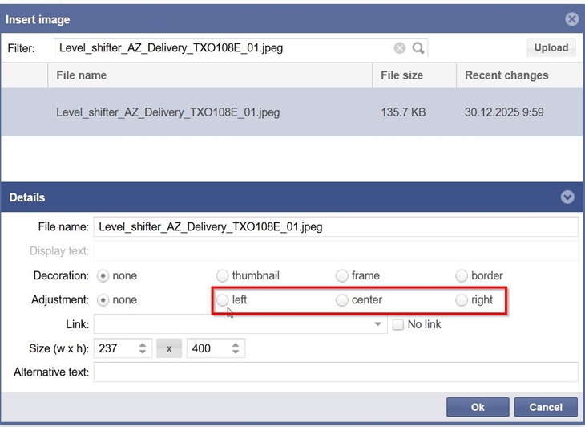Click the width value stepper arrows
Viewport: 585px width, 427px height.
point(143,348)
